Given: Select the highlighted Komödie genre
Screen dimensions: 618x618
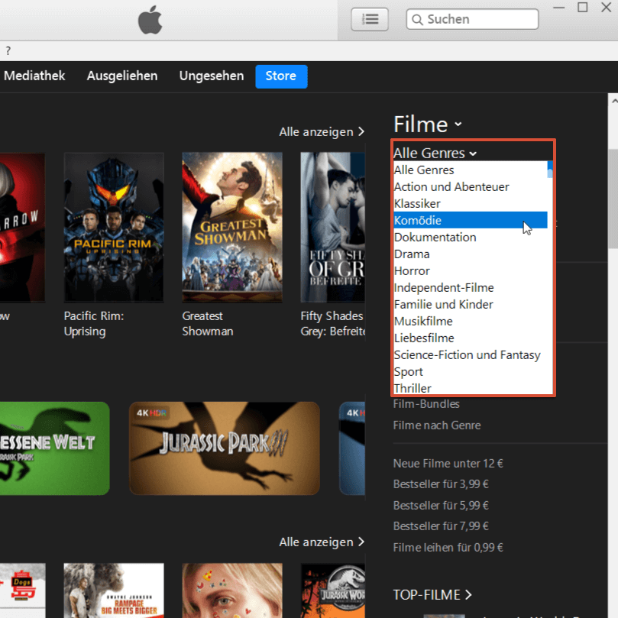Looking at the screenshot, I should pyautogui.click(x=471, y=220).
